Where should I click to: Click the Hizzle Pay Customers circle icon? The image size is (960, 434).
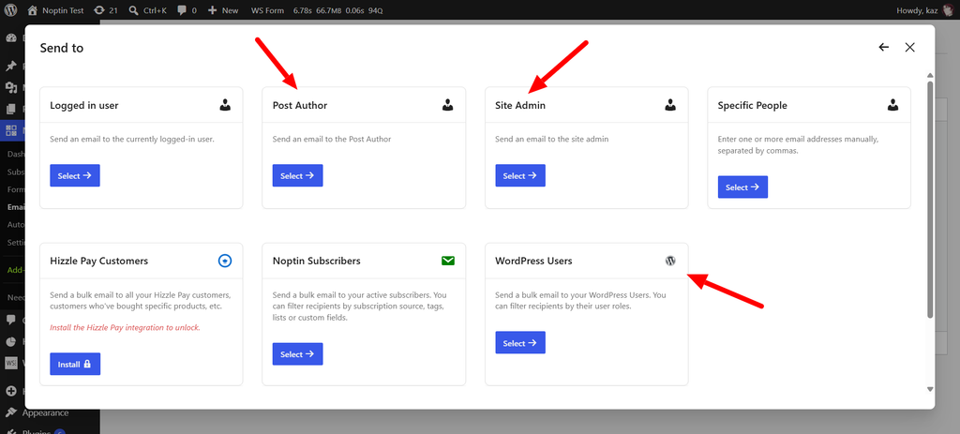pyautogui.click(x=225, y=261)
